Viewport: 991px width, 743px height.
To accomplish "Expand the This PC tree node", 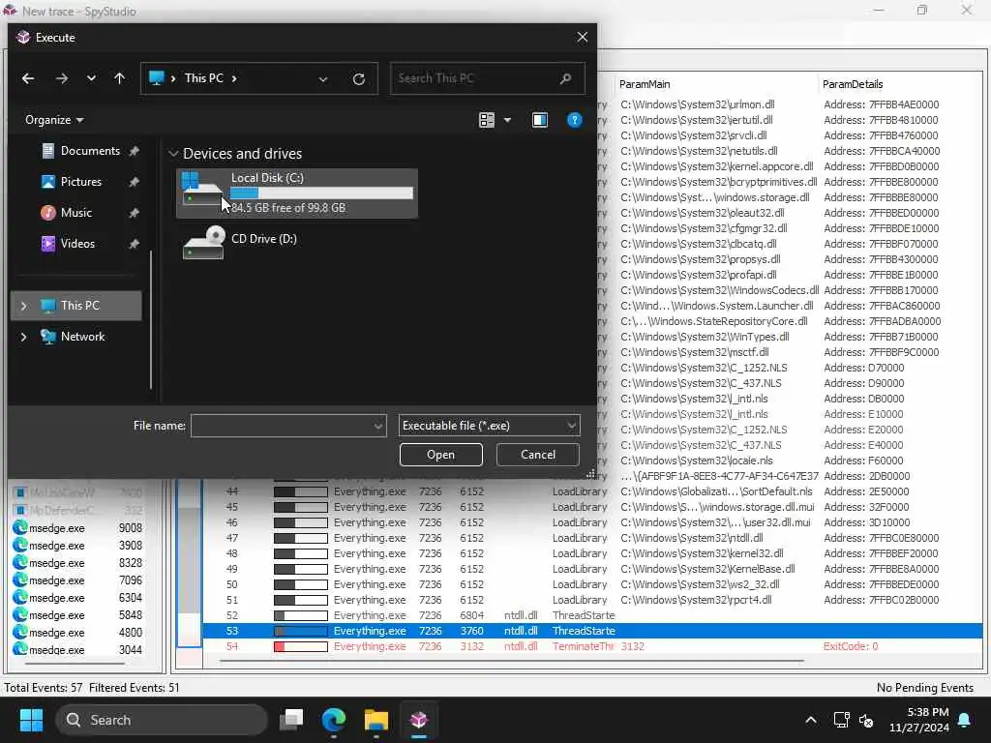I will point(24,306).
